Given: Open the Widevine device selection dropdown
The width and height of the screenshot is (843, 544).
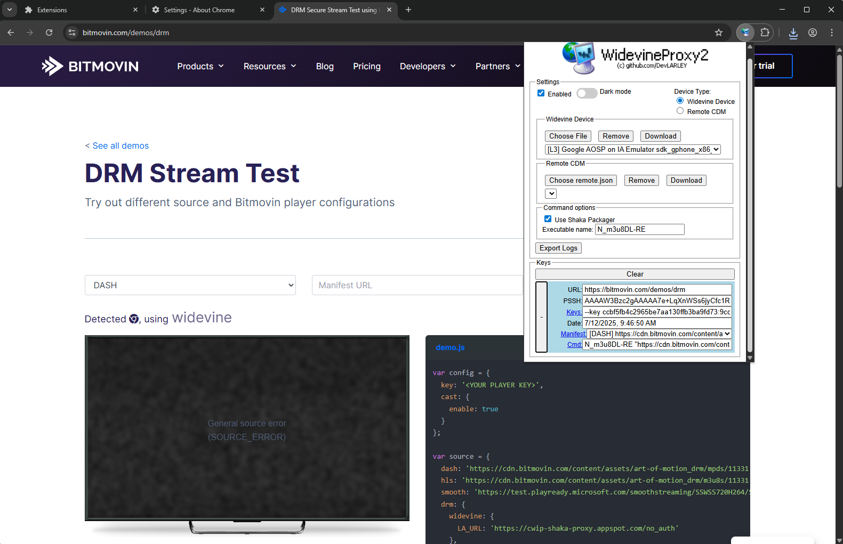Looking at the screenshot, I should coord(633,150).
